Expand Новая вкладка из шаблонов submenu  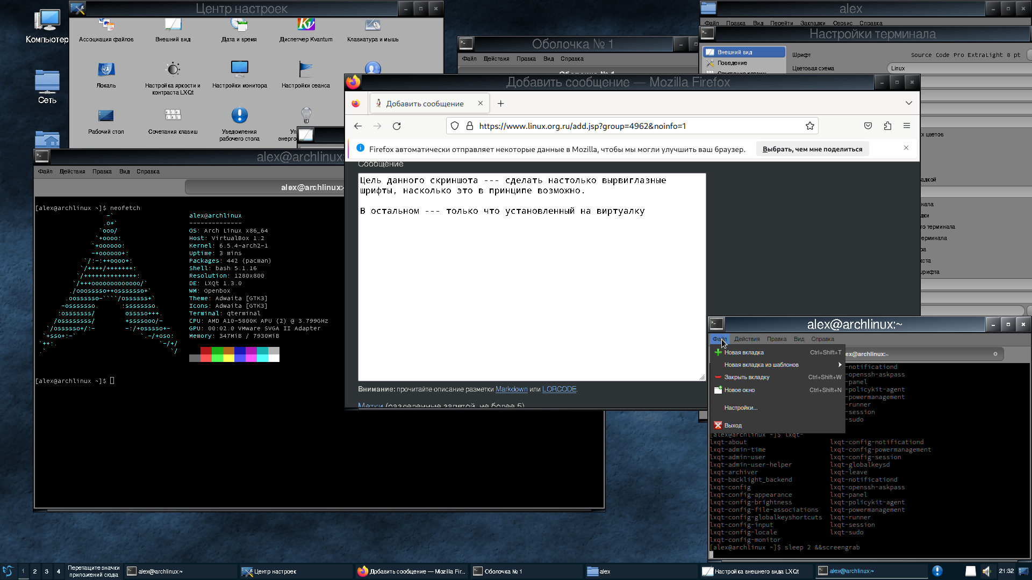[x=777, y=365]
